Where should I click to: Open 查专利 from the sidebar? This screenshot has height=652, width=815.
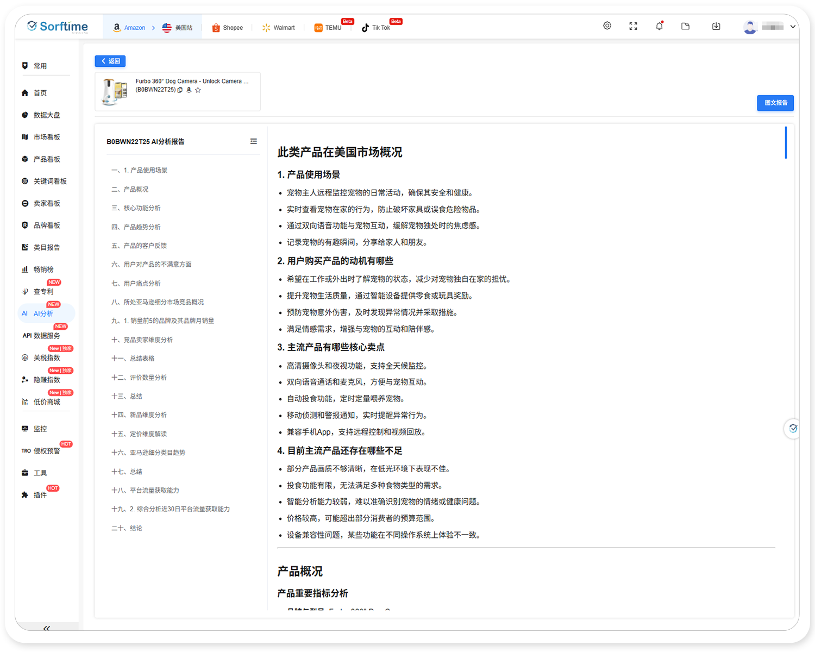[42, 291]
